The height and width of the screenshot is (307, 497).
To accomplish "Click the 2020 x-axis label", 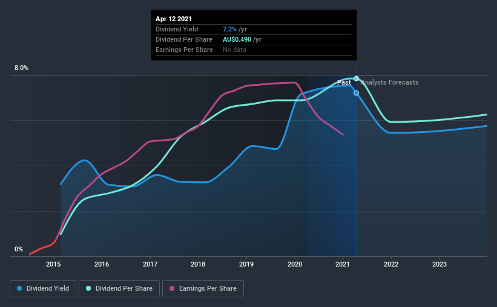I will [x=295, y=264].
